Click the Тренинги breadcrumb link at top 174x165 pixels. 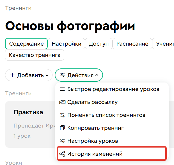click(18, 8)
